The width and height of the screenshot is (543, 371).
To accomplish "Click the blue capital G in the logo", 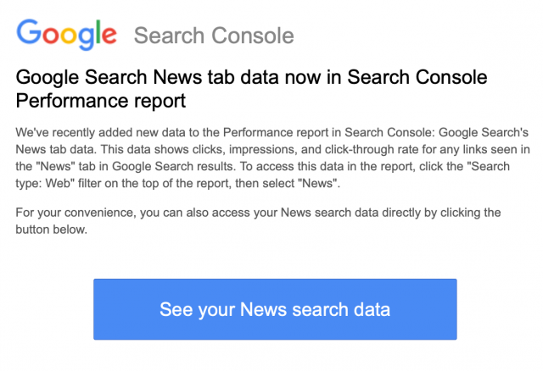I will tap(29, 32).
